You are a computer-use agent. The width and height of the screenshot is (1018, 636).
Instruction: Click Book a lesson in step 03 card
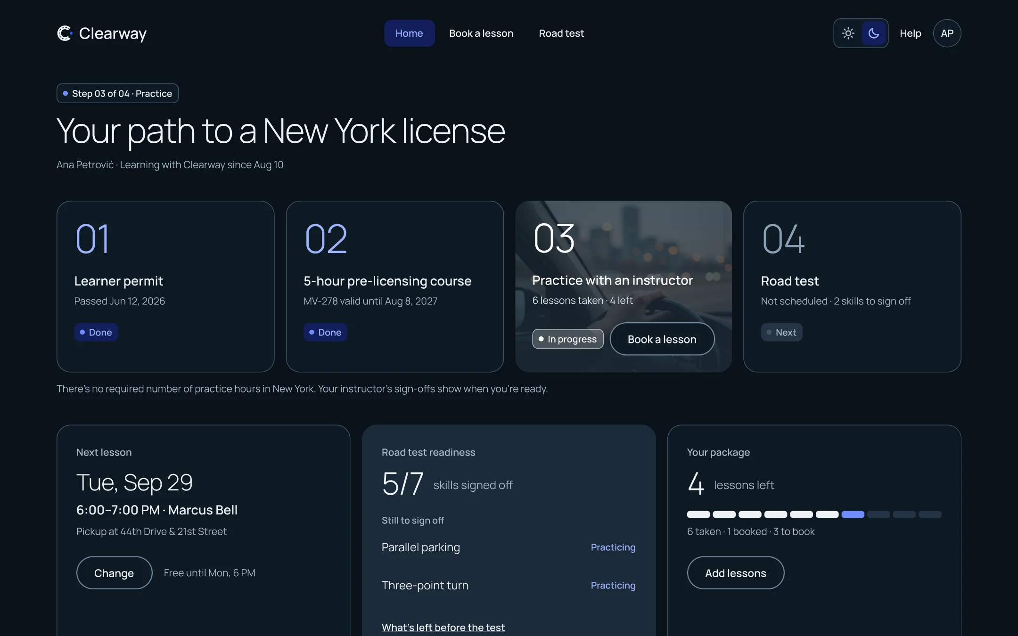pos(662,339)
